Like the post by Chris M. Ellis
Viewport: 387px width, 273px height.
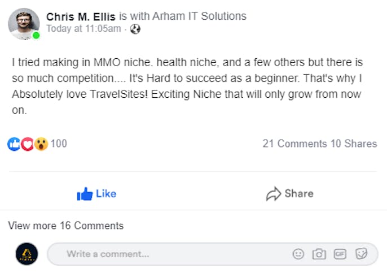pyautogui.click(x=96, y=194)
